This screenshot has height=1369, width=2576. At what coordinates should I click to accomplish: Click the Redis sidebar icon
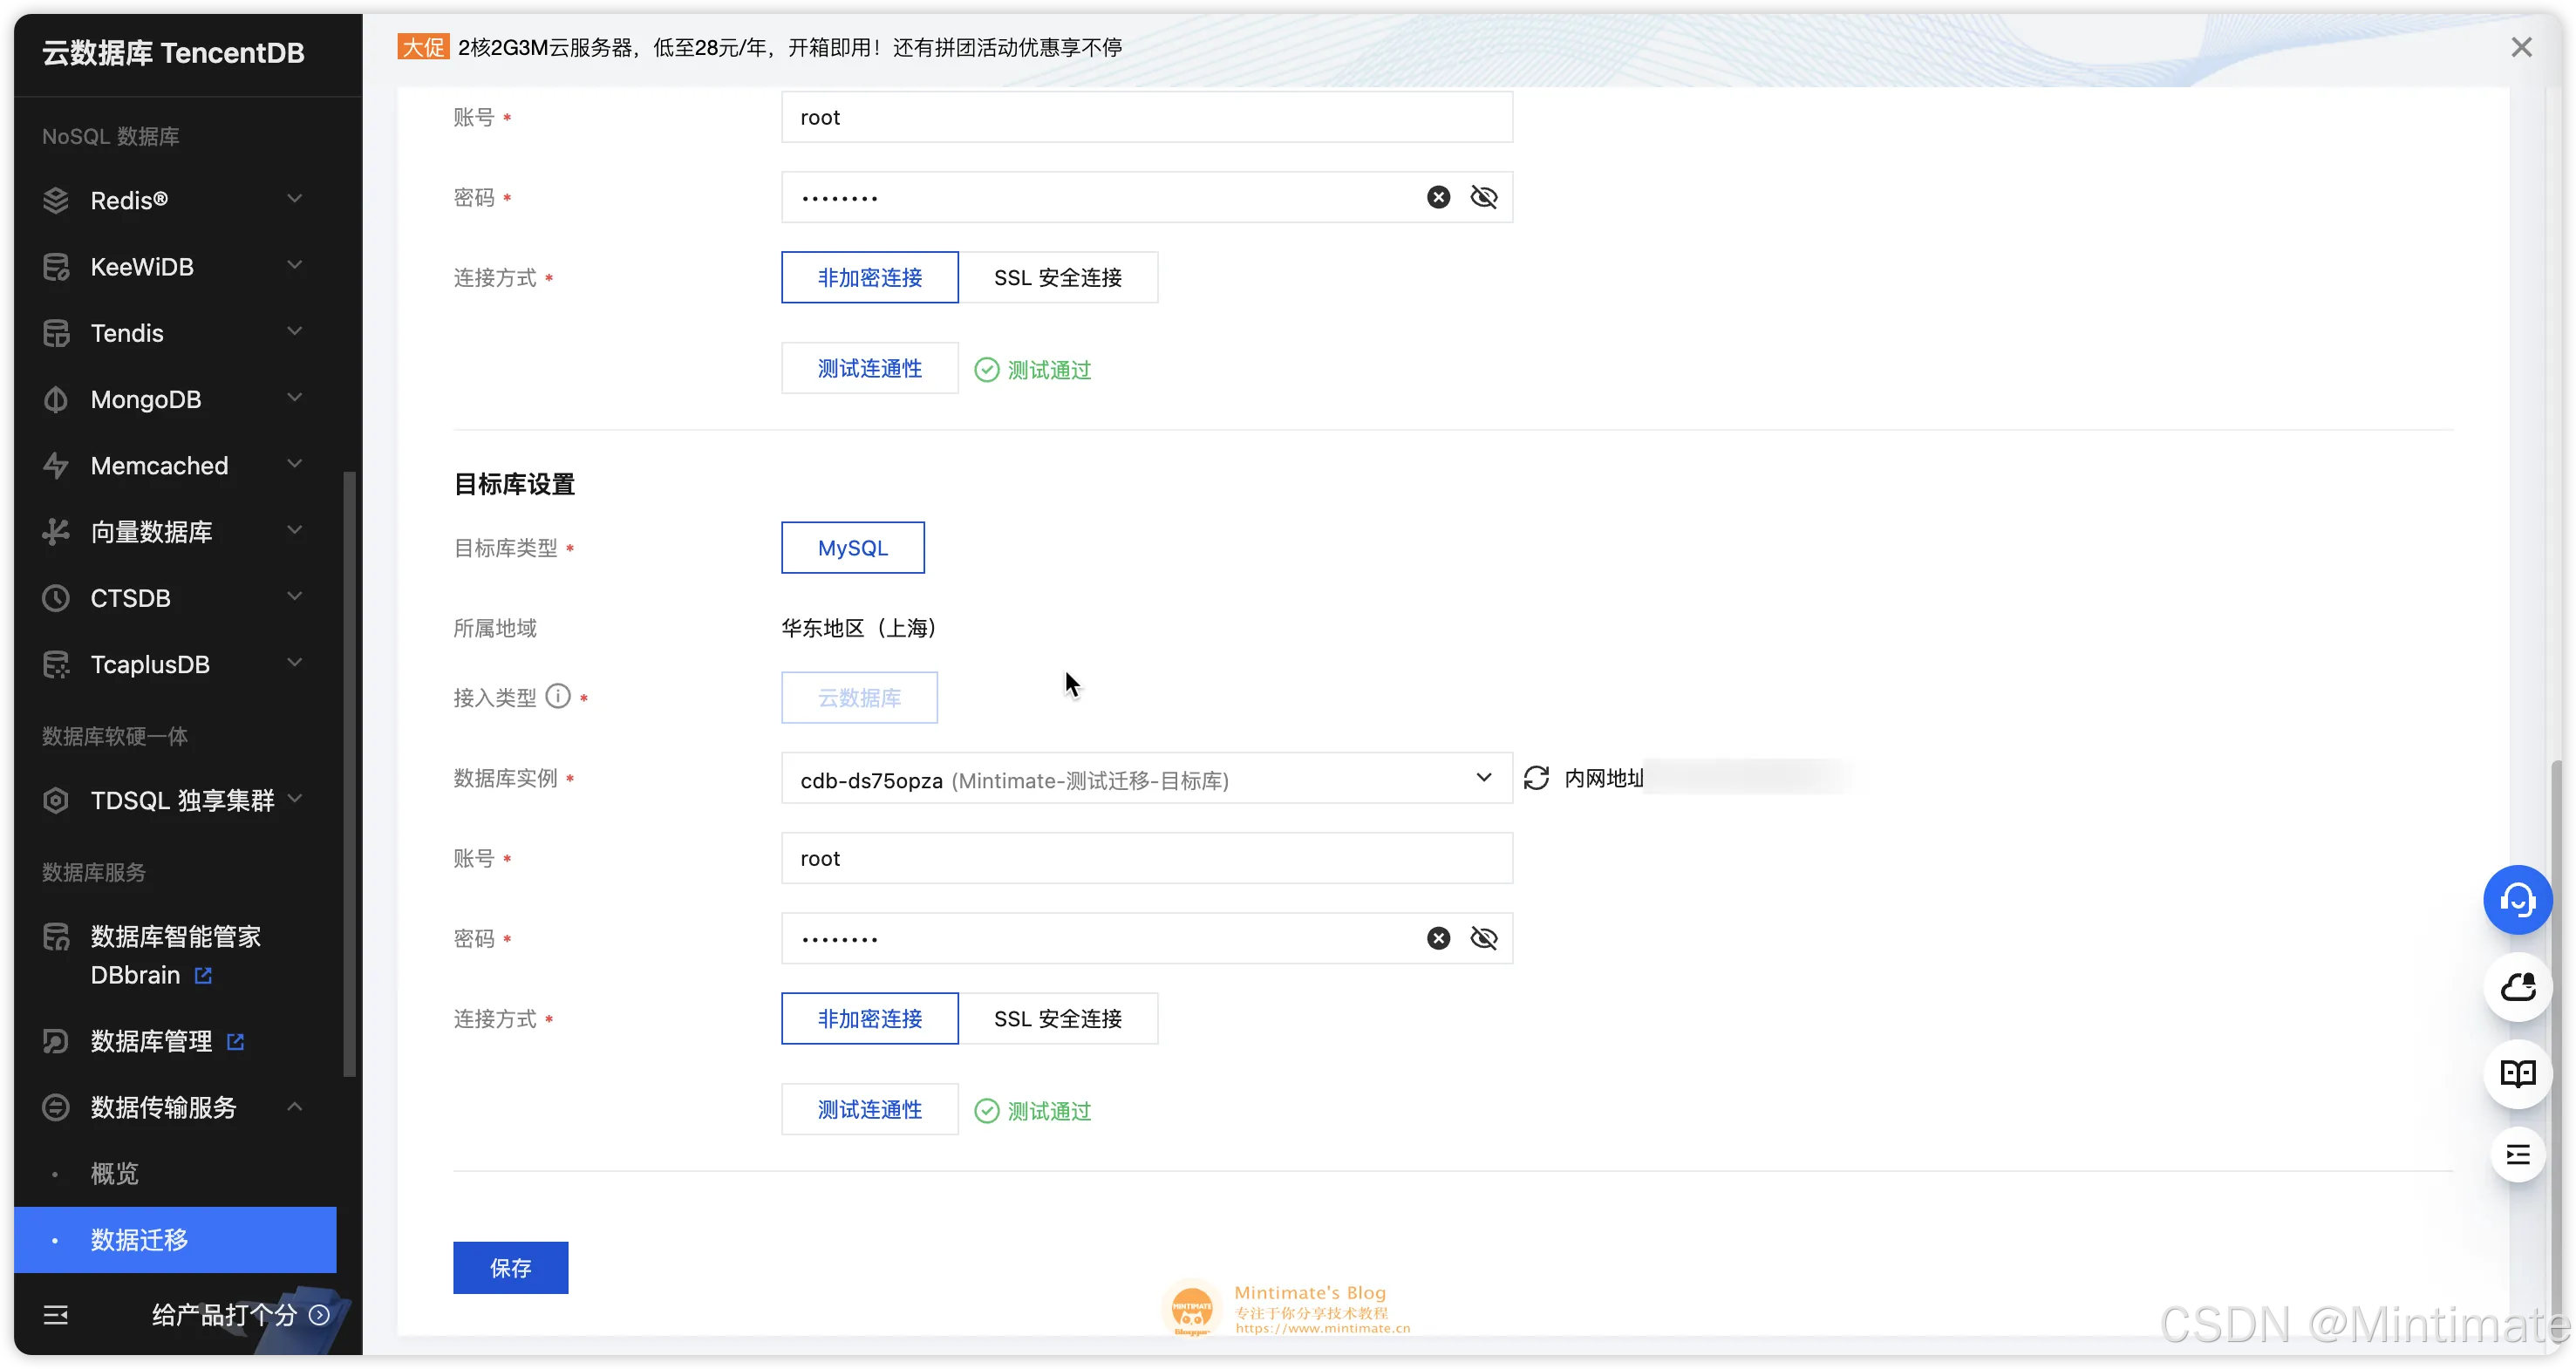coord(56,200)
